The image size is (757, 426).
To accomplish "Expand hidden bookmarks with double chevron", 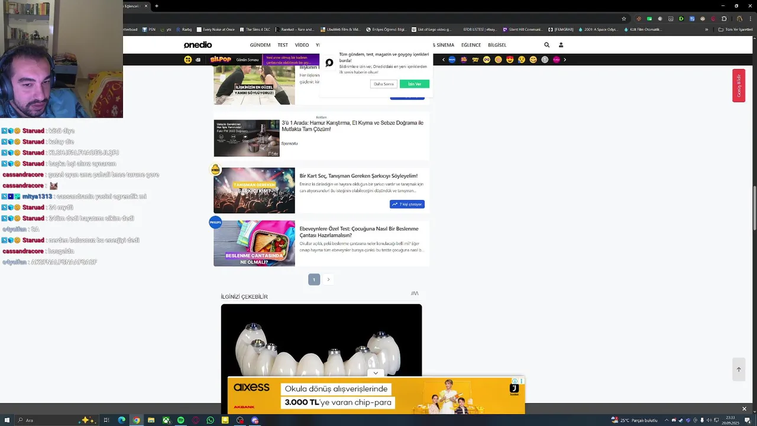I will [x=706, y=30].
